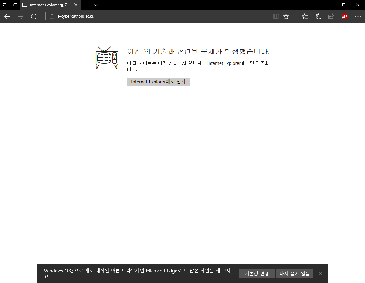Click '다시 묻지 않음' button
Image resolution: width=365 pixels, height=283 pixels.
[x=295, y=274]
